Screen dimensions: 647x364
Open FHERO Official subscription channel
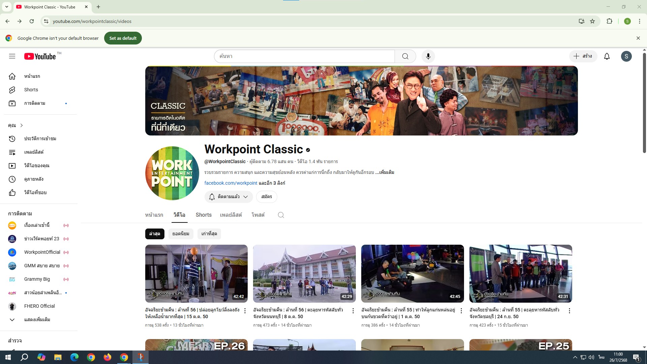(x=40, y=306)
